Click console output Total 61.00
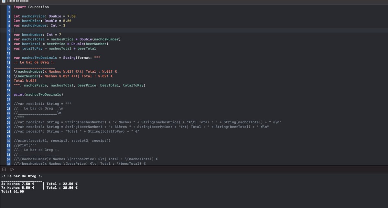388x208 pixels. (x=13, y=192)
